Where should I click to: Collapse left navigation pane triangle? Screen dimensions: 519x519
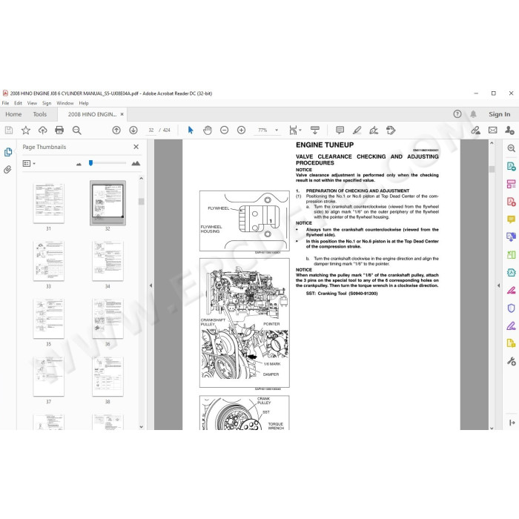pyautogui.click(x=151, y=285)
